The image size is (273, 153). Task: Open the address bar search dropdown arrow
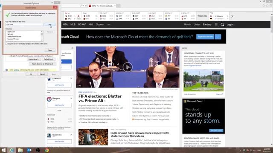84,6
